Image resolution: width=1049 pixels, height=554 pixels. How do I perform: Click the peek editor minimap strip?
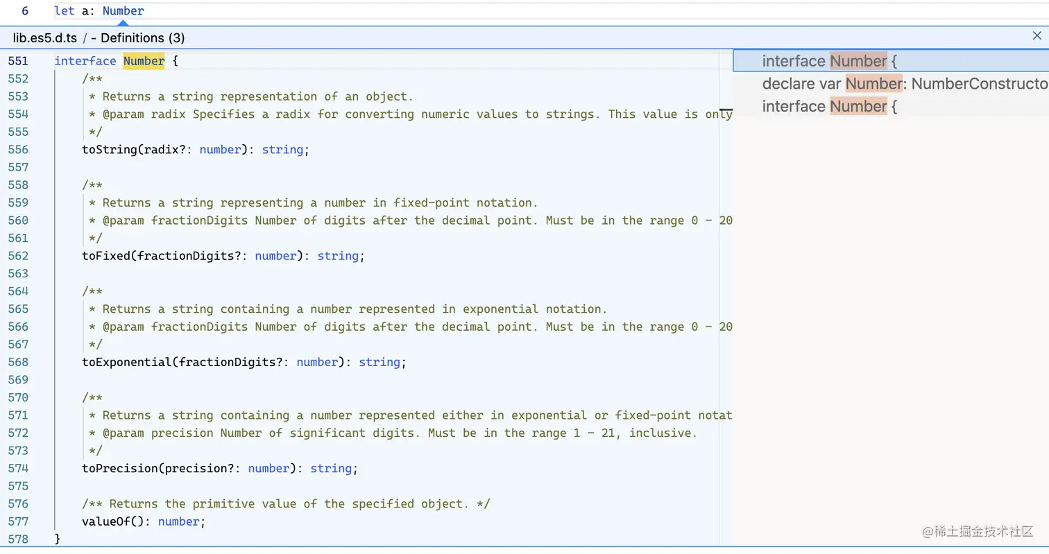tap(726, 297)
